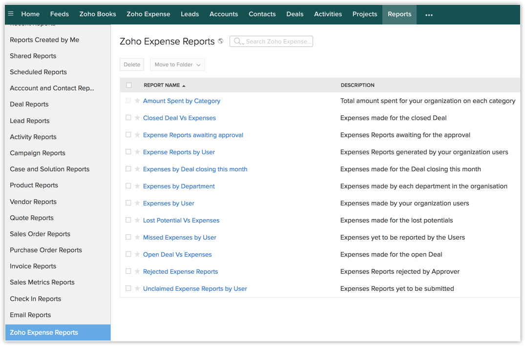Switch to Zoho Books tab
This screenshot has height=346, width=525.
(98, 14)
